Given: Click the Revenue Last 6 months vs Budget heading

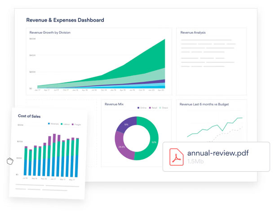Looking at the screenshot, I should pos(204,104).
